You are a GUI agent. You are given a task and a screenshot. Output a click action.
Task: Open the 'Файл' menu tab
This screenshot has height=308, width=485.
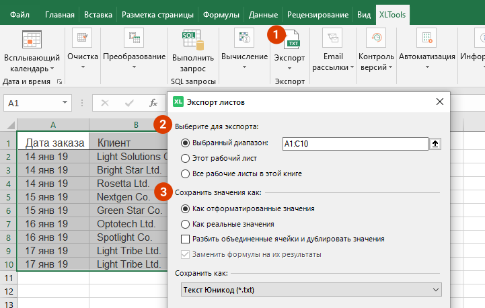tap(20, 14)
